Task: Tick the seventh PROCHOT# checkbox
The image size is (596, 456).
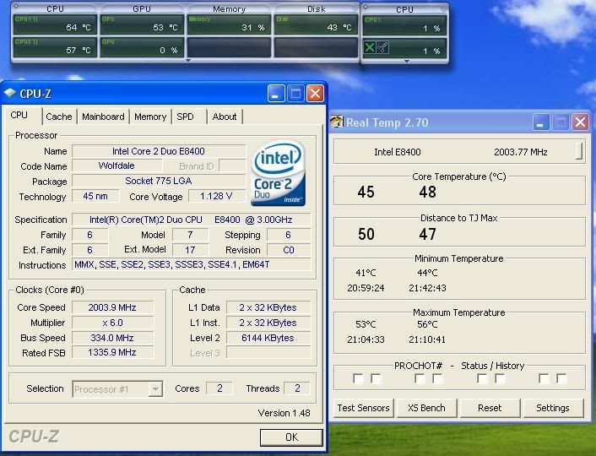Action: pos(544,378)
